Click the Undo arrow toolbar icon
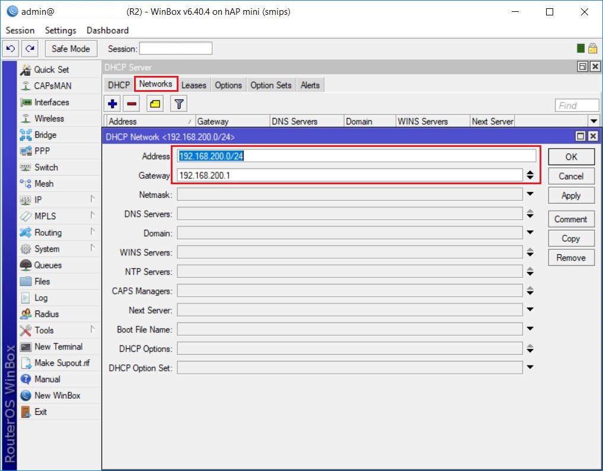The image size is (603, 471). pos(11,49)
